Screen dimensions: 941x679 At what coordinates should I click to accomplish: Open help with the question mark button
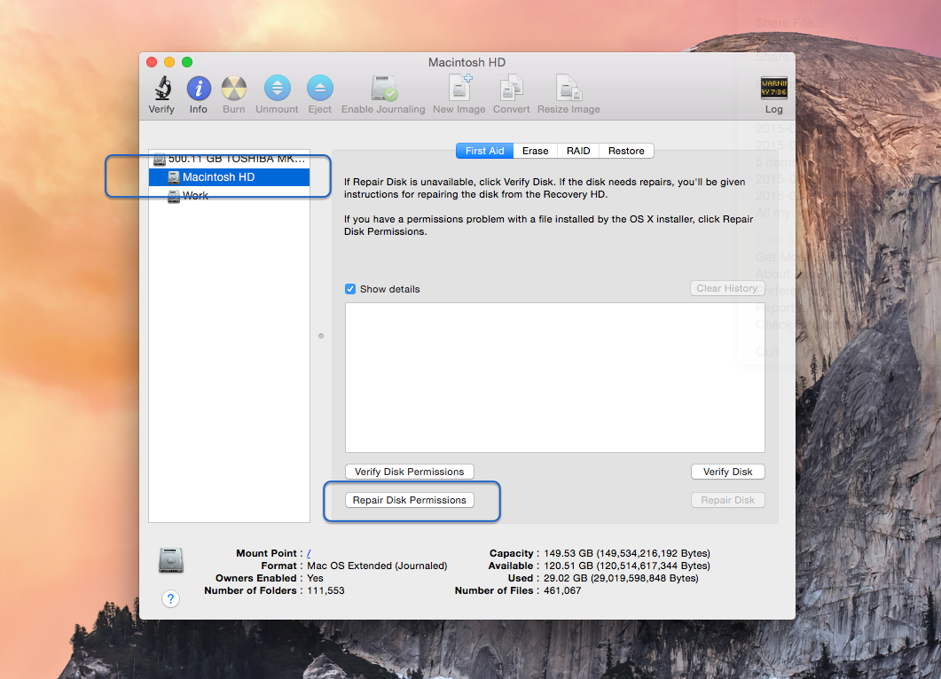pos(170,598)
